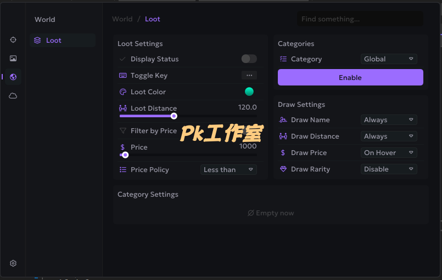Click the Loot Distance slider handle

point(174,116)
